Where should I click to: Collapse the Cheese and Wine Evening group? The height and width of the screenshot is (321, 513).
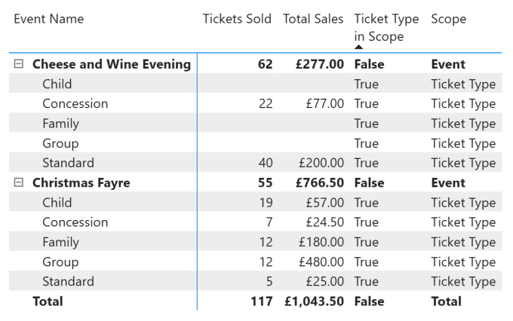pyautogui.click(x=19, y=63)
